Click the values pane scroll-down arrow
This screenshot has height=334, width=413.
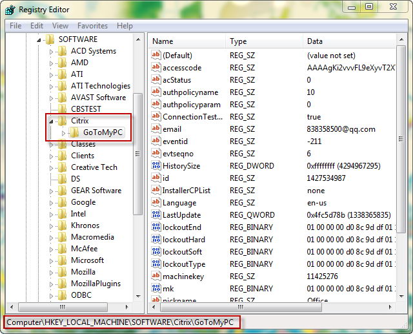click(401, 297)
